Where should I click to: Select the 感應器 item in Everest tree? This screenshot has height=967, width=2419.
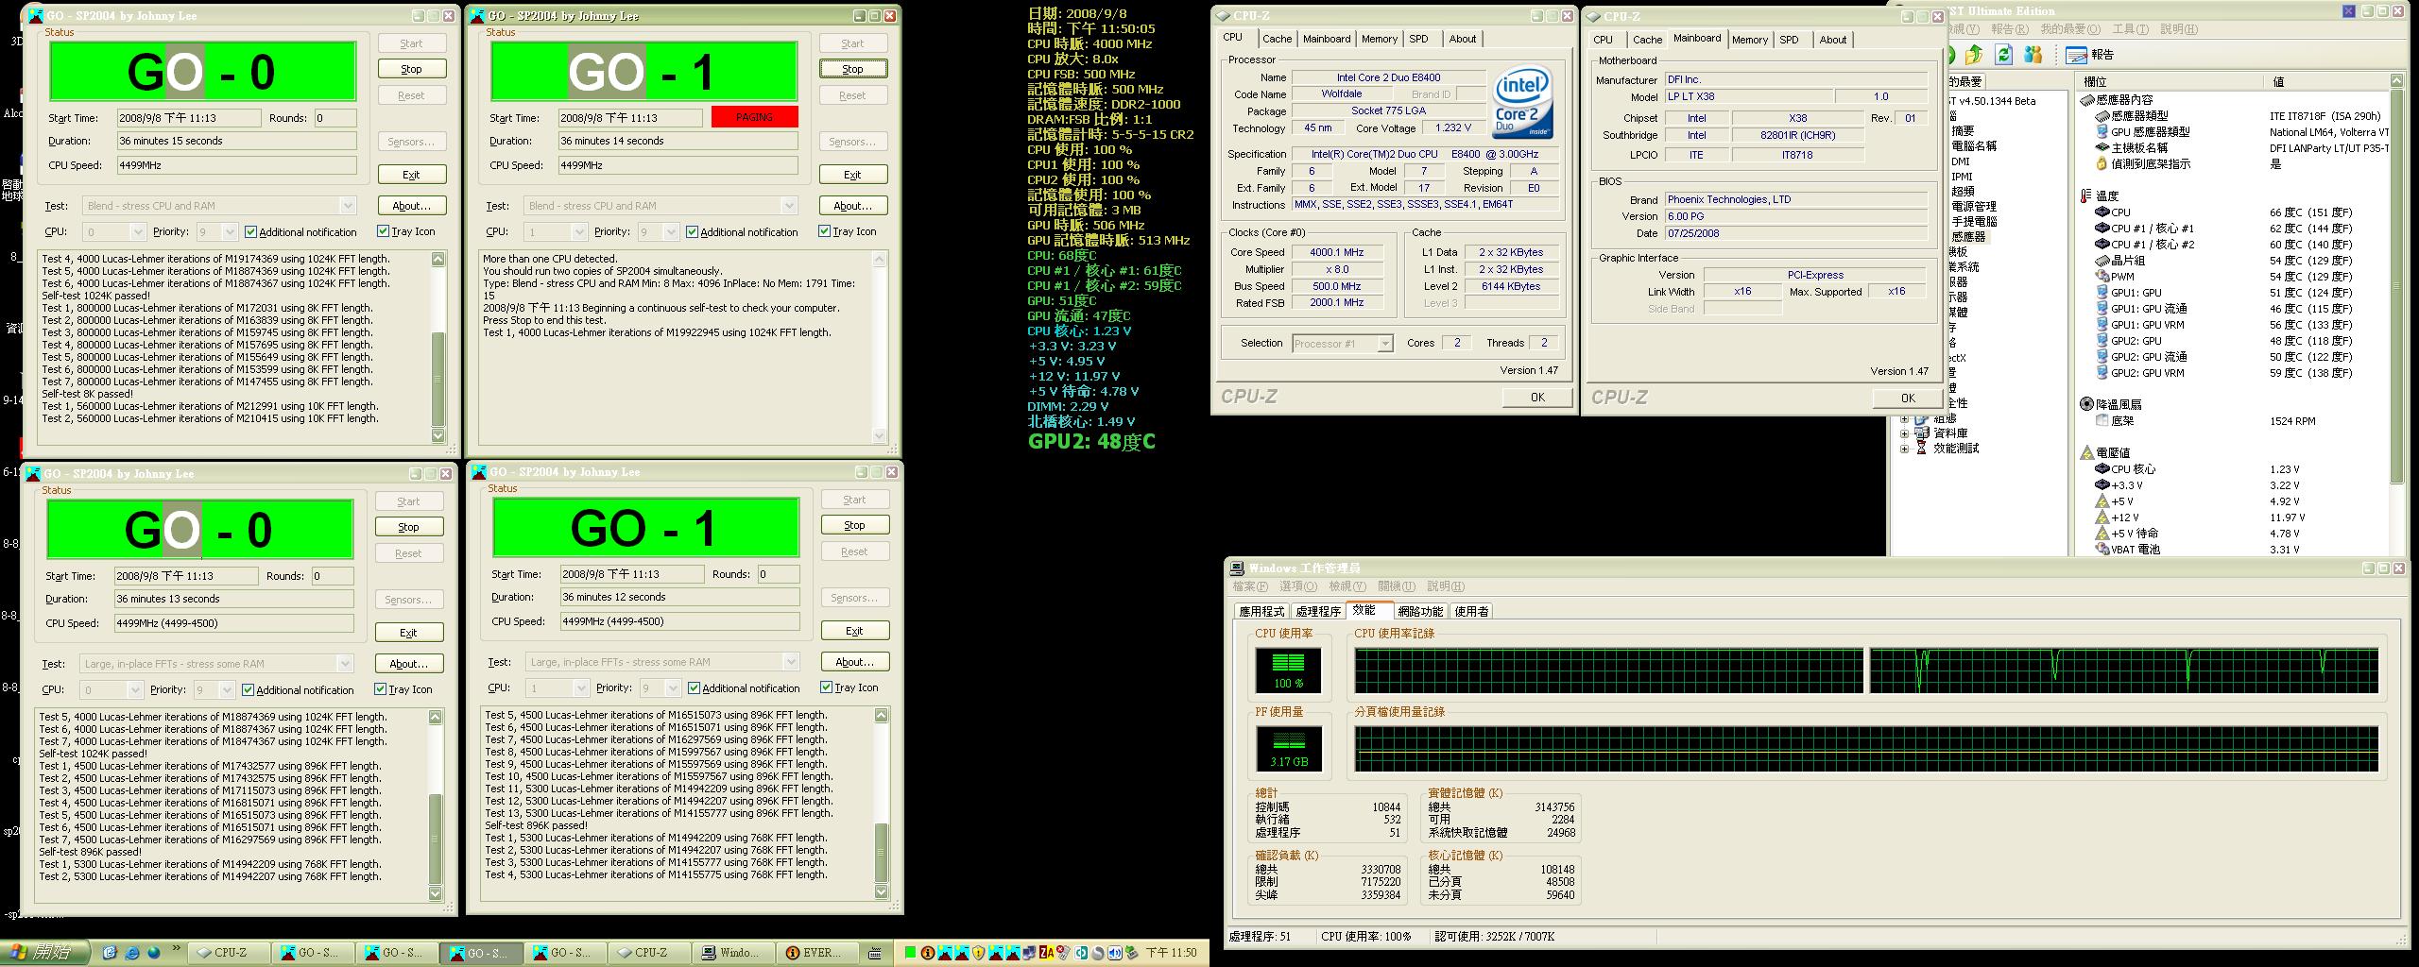point(1968,237)
